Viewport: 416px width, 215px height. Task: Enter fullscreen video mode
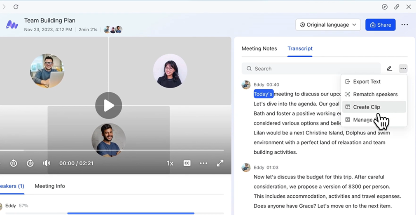tap(220, 163)
